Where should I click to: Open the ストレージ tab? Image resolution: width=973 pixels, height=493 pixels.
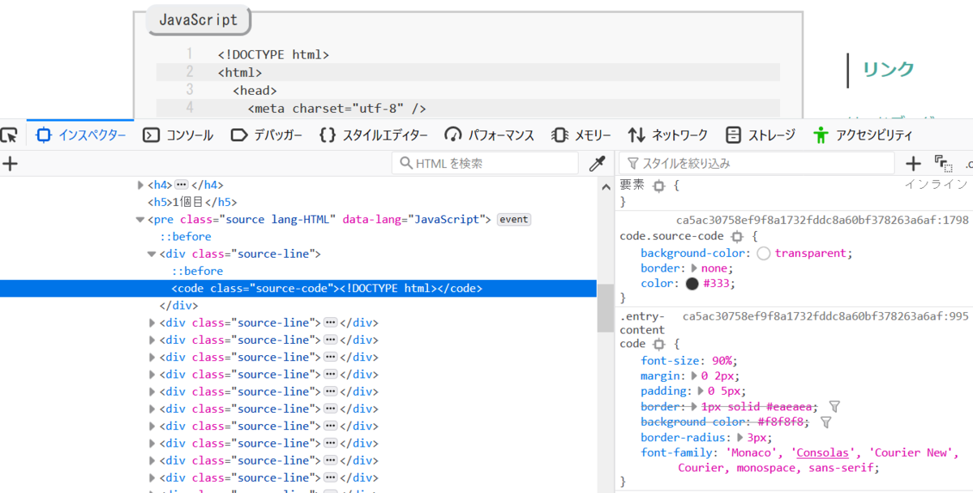pyautogui.click(x=761, y=135)
